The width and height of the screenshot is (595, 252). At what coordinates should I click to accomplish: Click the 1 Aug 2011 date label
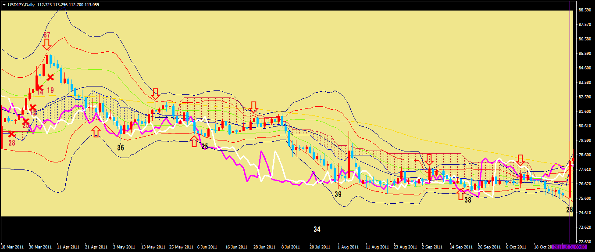[348, 247]
